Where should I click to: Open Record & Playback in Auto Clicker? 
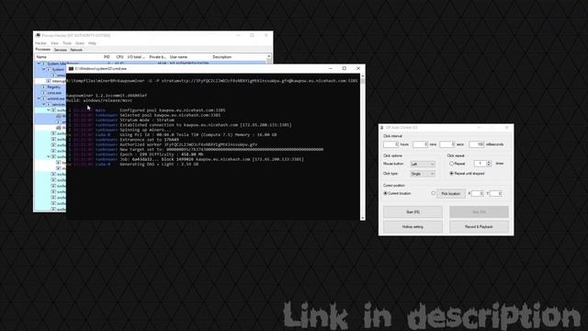point(479,227)
